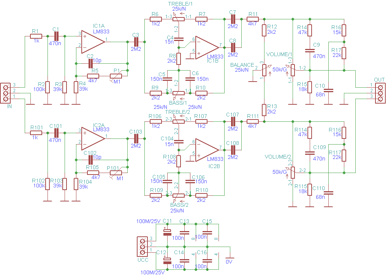Click trimmer P1 symbol
Screen dimensions: 388x280
point(116,76)
